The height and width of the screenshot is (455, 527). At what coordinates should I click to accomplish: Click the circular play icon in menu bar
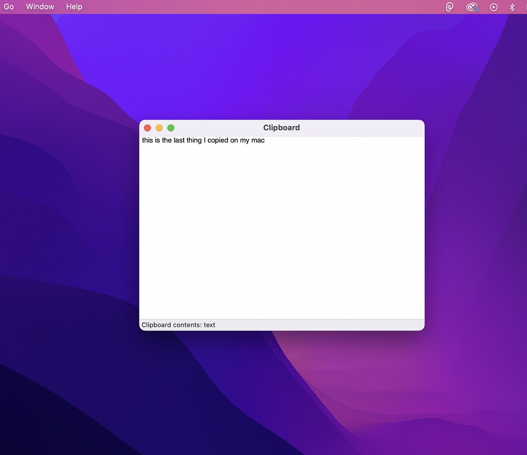tap(493, 7)
